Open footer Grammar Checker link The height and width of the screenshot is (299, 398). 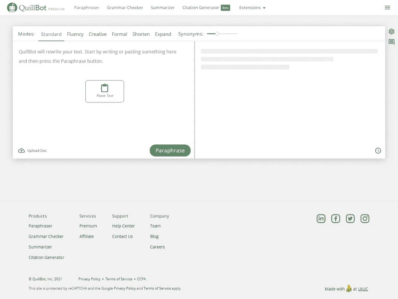pos(46,237)
